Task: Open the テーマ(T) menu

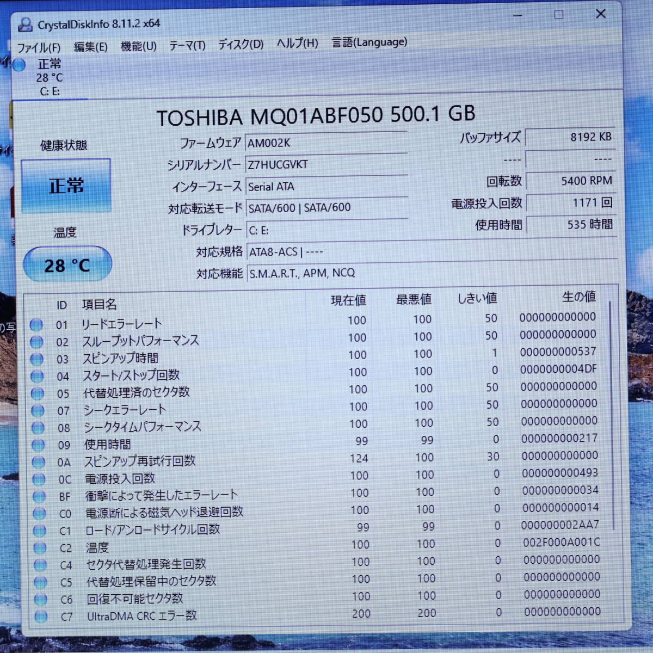Action: [x=187, y=45]
